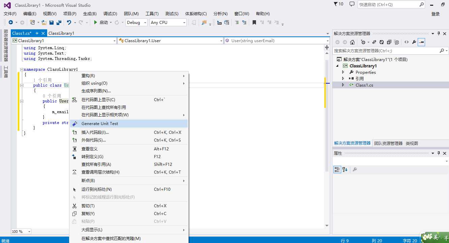The height and width of the screenshot is (243, 449).
Task: Click the 登录 sign-in link
Action: pos(436,14)
